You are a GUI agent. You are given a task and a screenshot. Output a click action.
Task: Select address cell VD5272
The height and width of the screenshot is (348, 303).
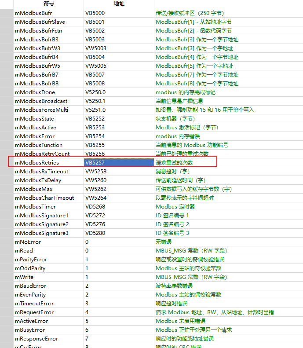(x=119, y=216)
